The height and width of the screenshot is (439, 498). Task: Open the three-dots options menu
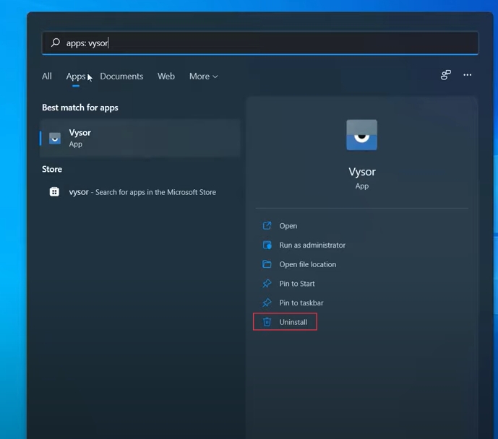click(468, 75)
